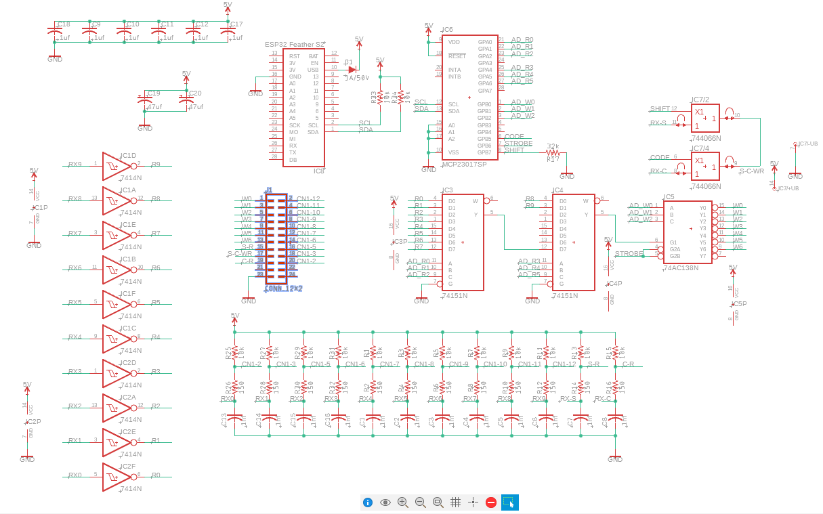The image size is (823, 514).
Task: Click the 32k resistor R17
Action: (x=553, y=153)
